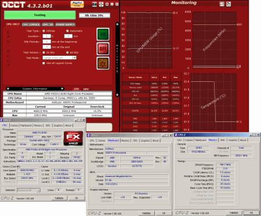Choose the 64 bits test version
Viewport: 261px width, 216px height.
pyautogui.click(x=67, y=52)
